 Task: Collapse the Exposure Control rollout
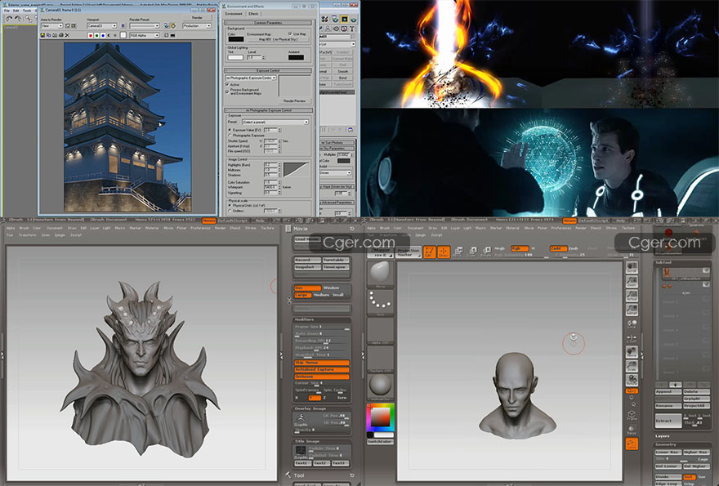point(268,70)
